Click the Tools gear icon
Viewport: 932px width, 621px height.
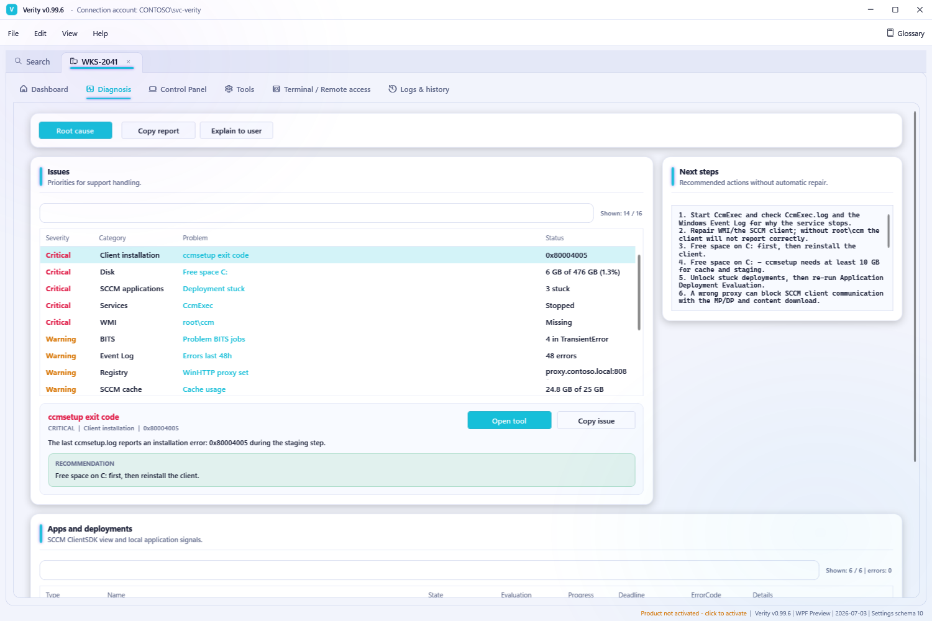(229, 89)
